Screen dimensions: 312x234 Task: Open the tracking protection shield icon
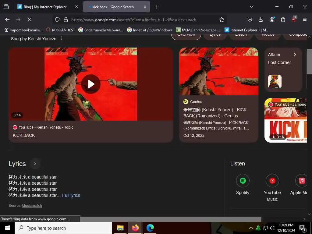click(x=57, y=19)
